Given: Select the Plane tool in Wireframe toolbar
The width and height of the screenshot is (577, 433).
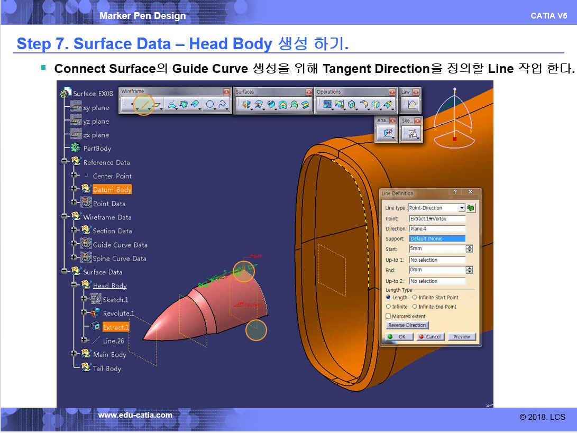Looking at the screenshot, I should [x=157, y=105].
